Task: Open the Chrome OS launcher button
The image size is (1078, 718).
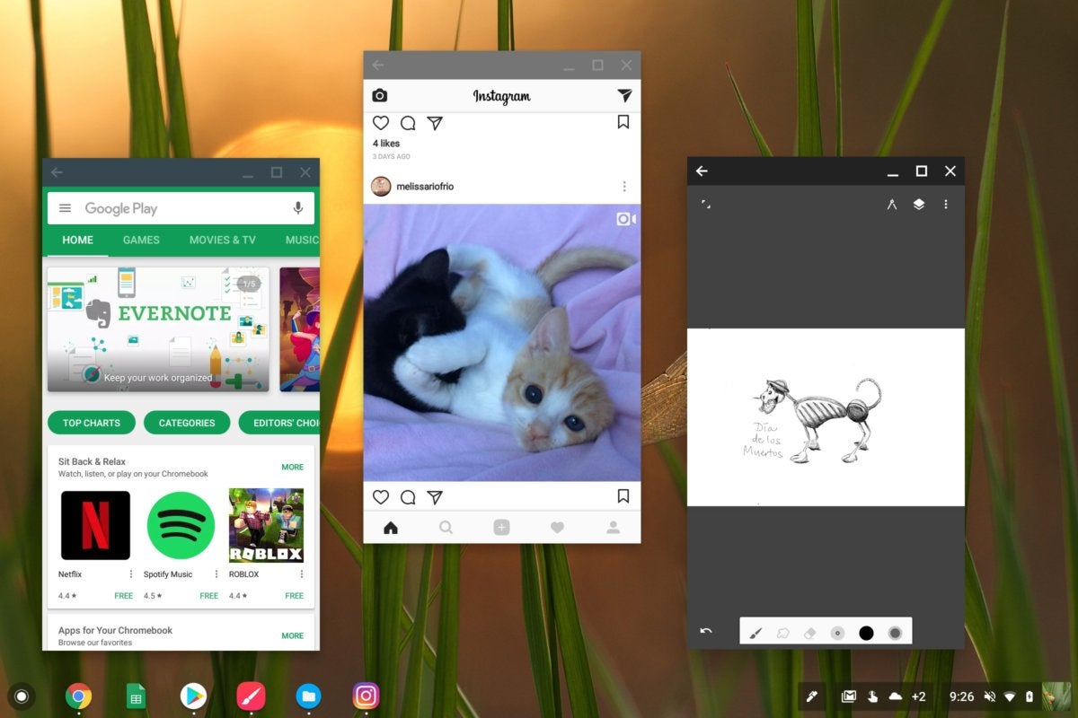Action: pos(22,696)
